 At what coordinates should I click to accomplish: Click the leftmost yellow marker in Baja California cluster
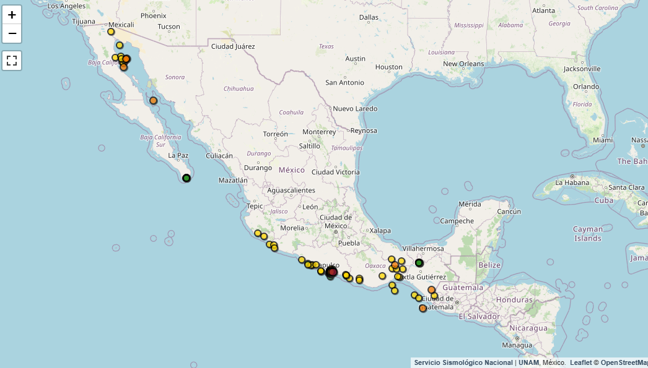115,58
